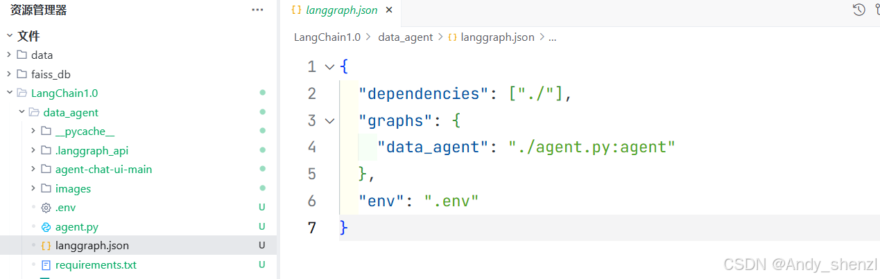The image size is (880, 279).
Task: Fold the root object at line 1
Action: coord(329,67)
